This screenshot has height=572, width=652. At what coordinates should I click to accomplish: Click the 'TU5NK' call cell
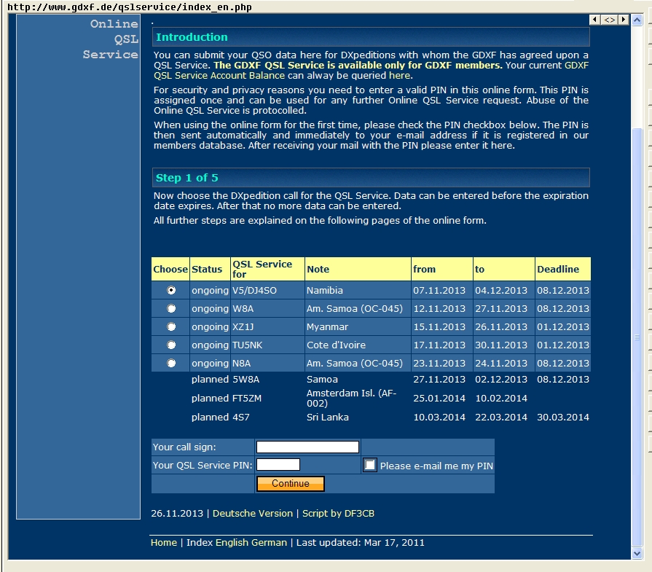click(x=267, y=345)
